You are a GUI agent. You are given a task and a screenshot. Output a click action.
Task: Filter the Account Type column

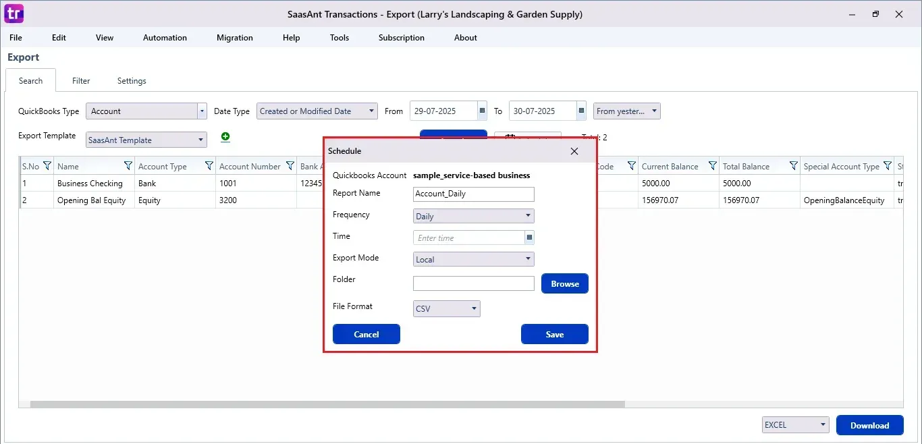coord(209,166)
